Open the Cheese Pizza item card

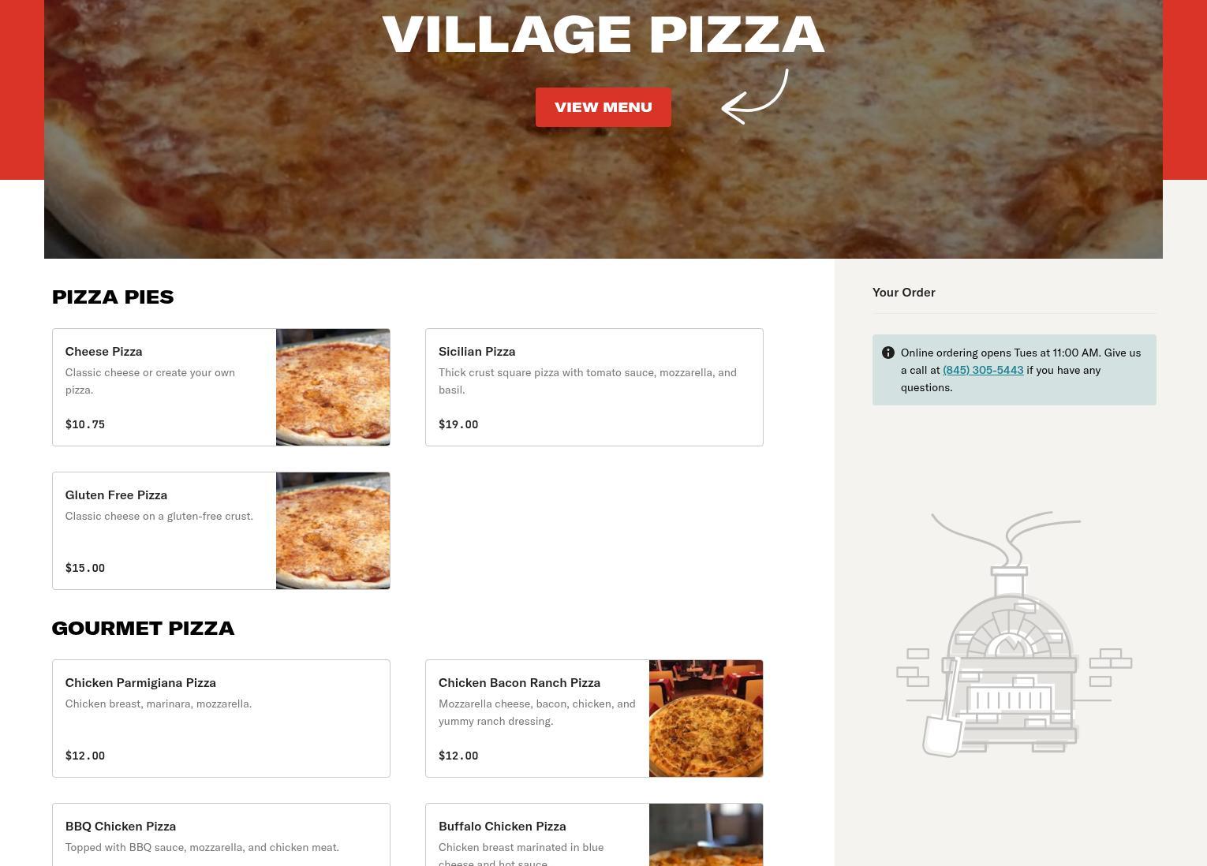[x=221, y=387]
